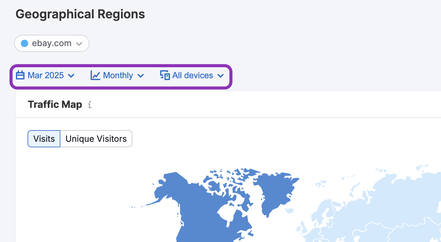Open the Mar 2025 date dropdown
Screen dimensions: 441x242
(x=46, y=75)
